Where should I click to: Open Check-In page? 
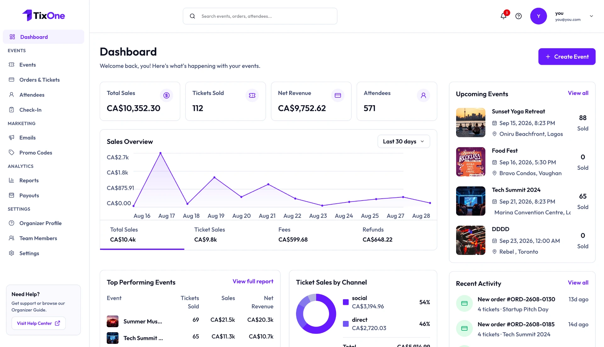tap(43, 110)
